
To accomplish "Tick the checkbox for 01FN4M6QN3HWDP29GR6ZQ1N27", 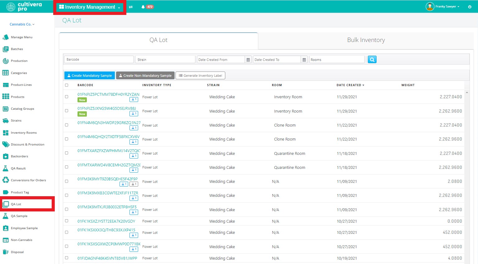I will point(67,125).
